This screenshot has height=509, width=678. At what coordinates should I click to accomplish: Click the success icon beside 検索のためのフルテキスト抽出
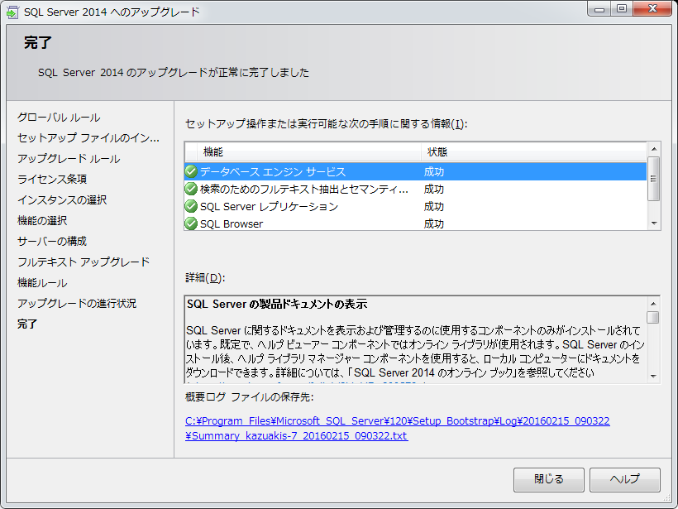click(191, 190)
